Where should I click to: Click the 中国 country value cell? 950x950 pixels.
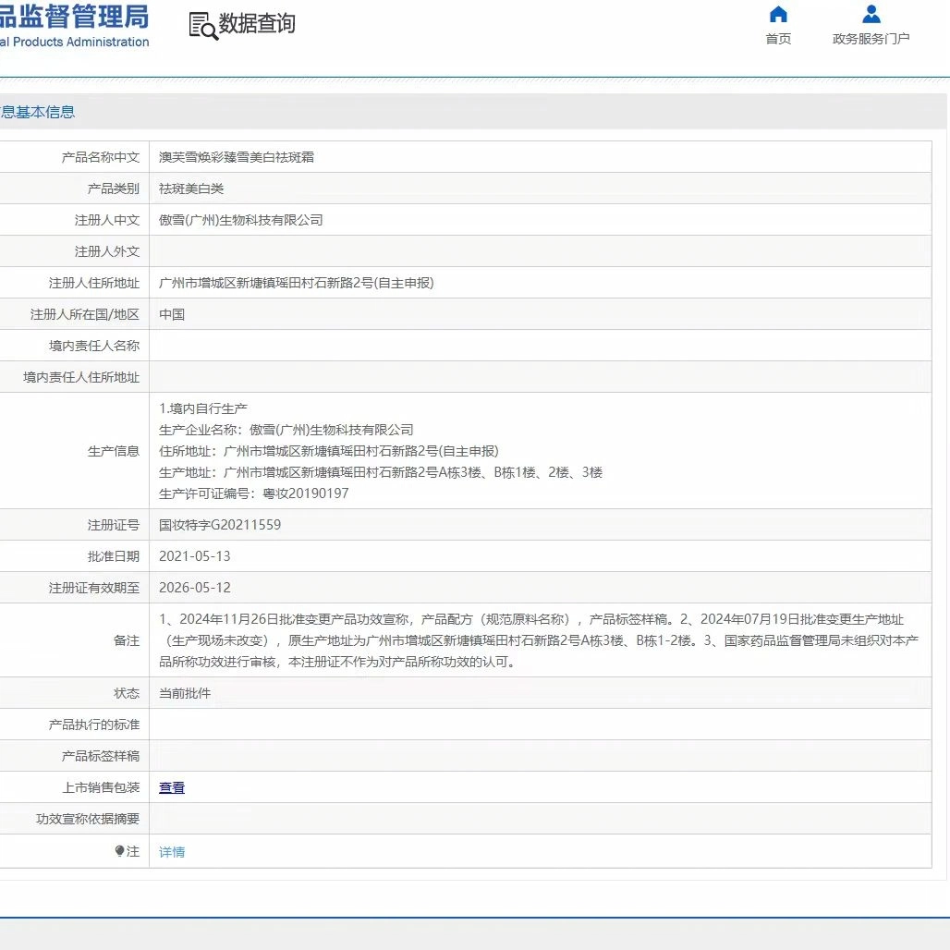coord(172,314)
